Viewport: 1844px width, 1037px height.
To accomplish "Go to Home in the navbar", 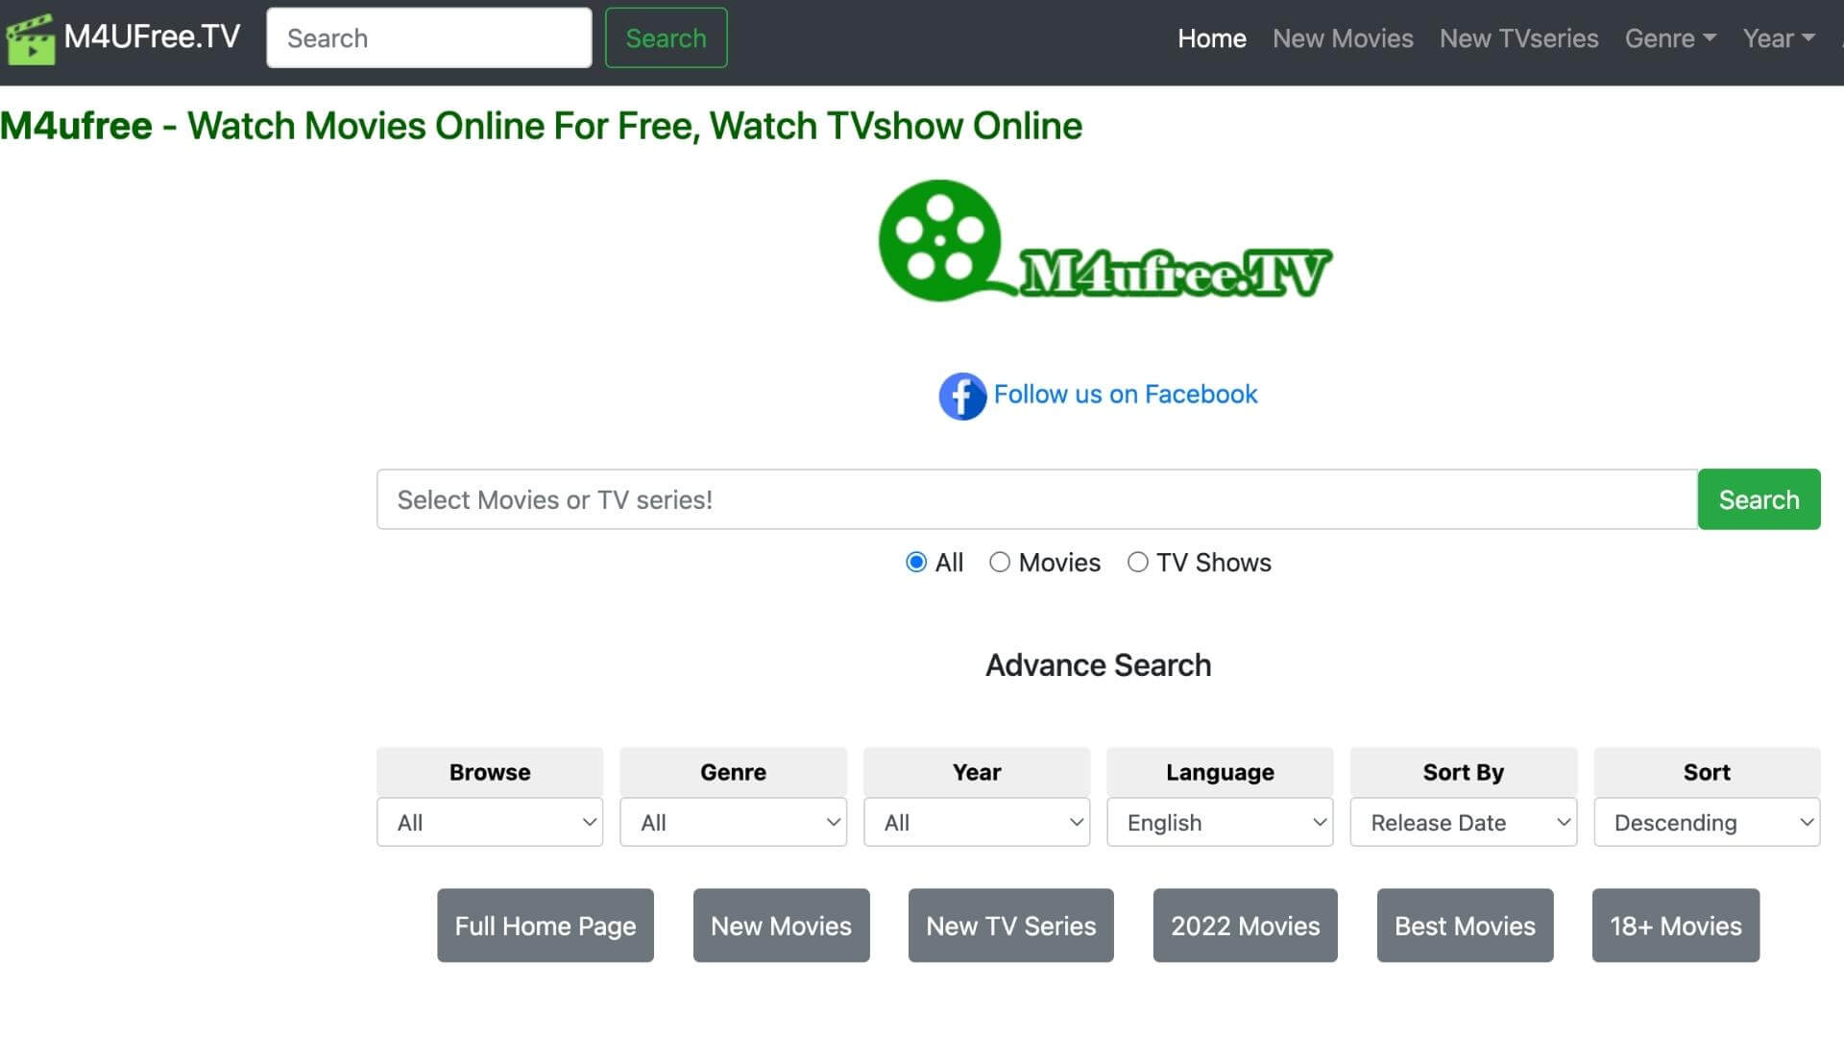I will click(1212, 38).
